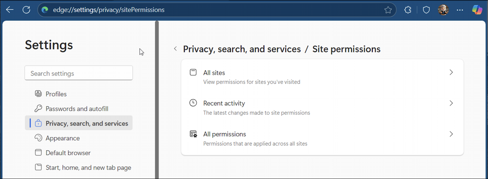Click the Profiles sidebar icon
This screenshot has height=179, width=488.
(x=38, y=94)
